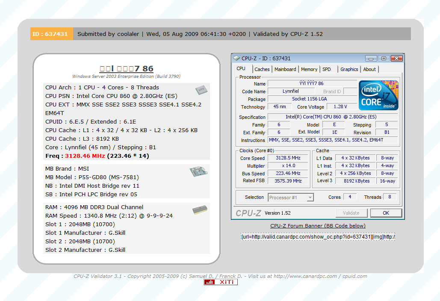Select the BB code URL text field
Screen dimensions: 440x301
(318, 237)
